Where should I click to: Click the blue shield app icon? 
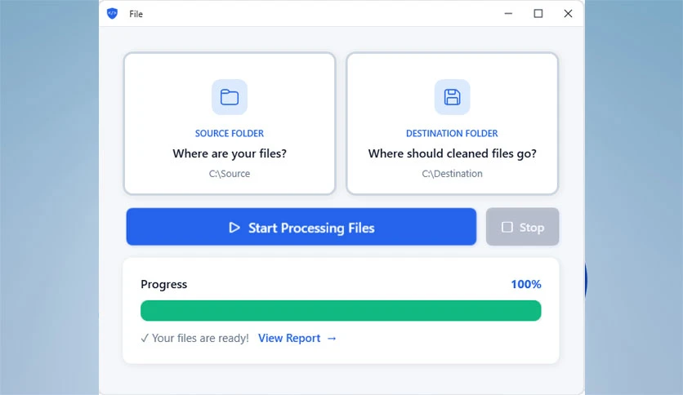point(113,14)
